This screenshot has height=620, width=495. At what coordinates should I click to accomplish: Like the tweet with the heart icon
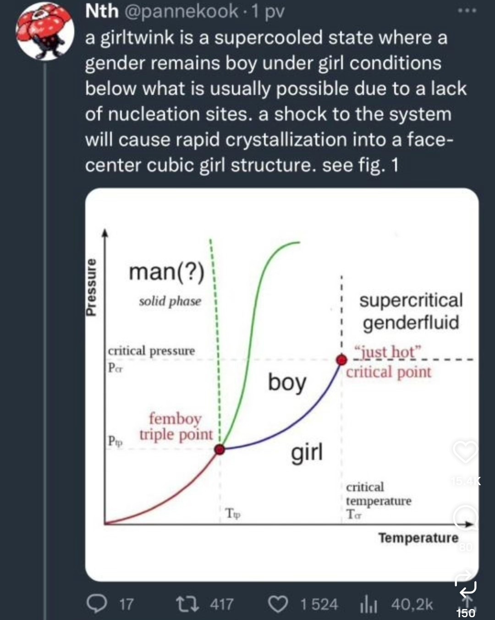(x=278, y=604)
